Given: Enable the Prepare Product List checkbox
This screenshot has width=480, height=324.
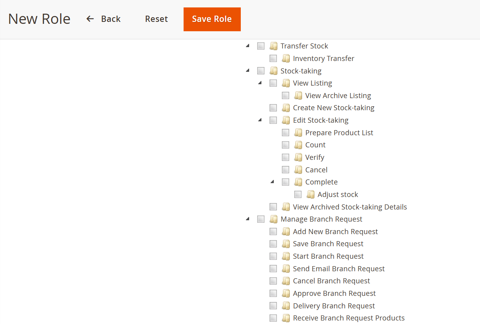Looking at the screenshot, I should (286, 133).
